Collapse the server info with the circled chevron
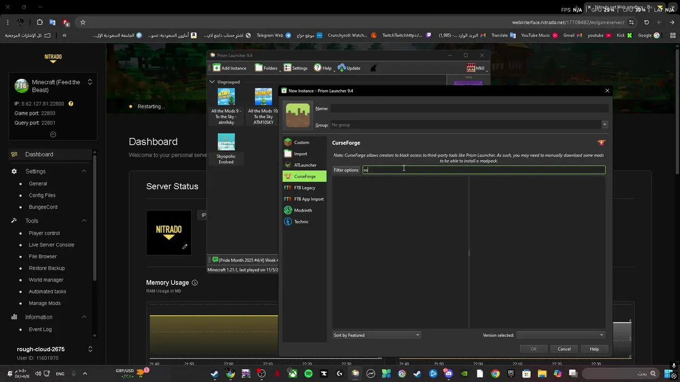The width and height of the screenshot is (680, 382). 53,134
